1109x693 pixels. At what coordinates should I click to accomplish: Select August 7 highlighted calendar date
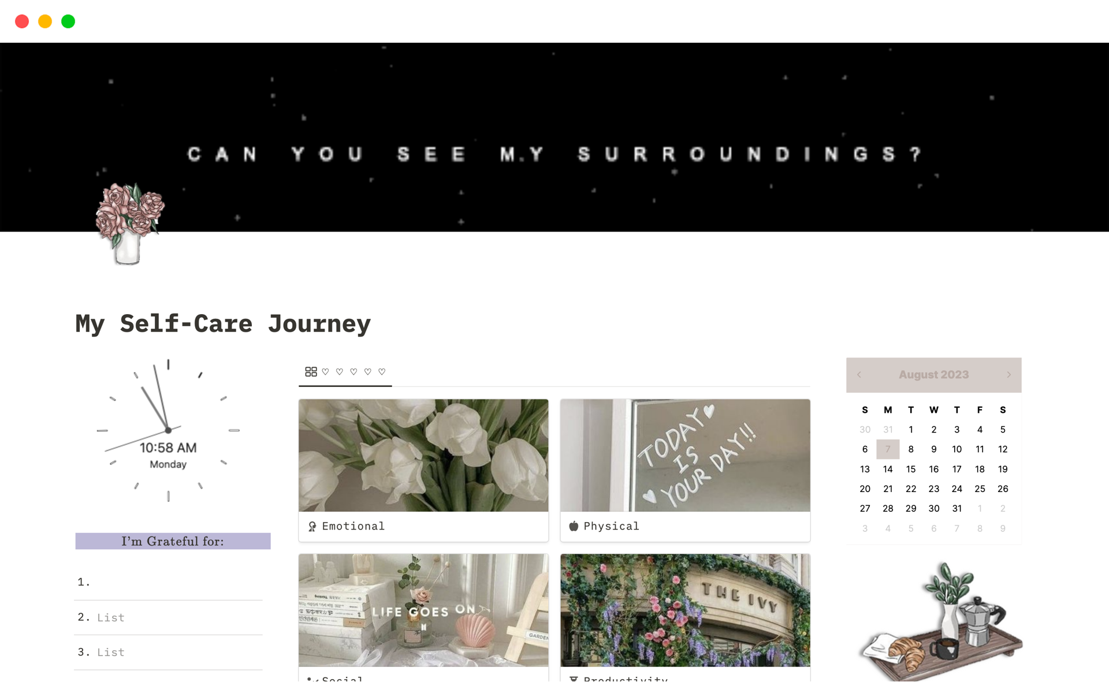pos(888,449)
